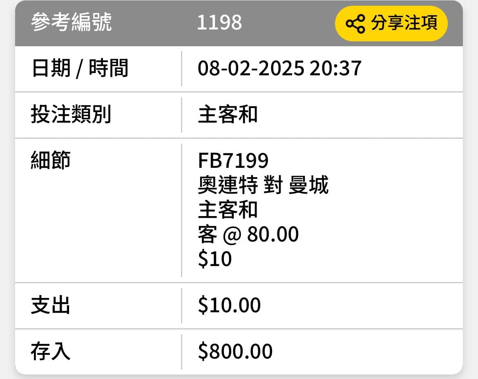
Task: Click the odds line 客 @ 80.00
Action: (x=248, y=234)
